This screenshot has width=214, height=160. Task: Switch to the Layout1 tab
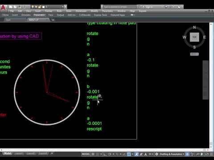tap(19, 153)
